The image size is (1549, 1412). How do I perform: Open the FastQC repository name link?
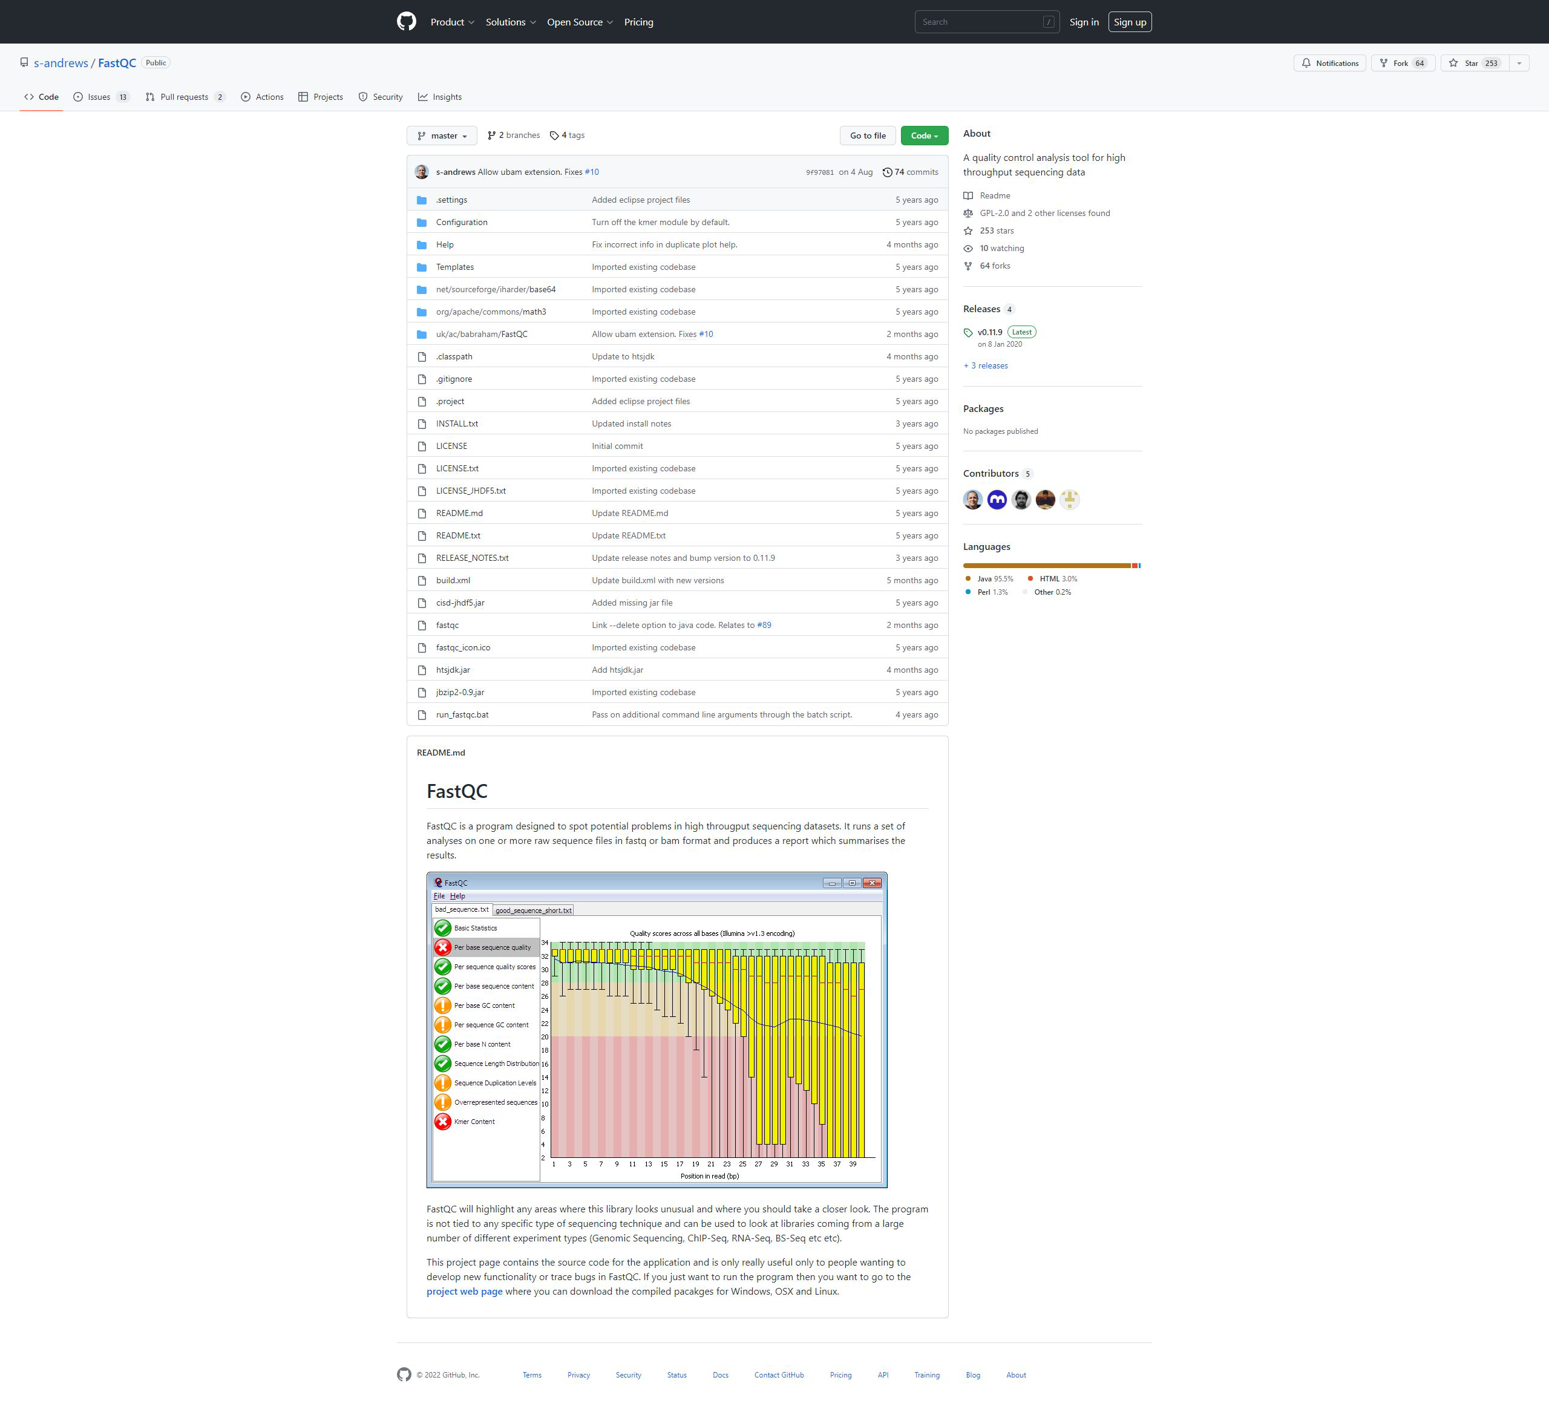(x=117, y=63)
